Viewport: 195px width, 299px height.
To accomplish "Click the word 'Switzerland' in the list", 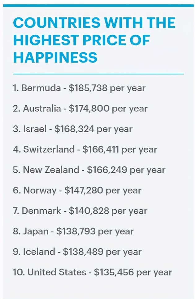I will [49, 149].
